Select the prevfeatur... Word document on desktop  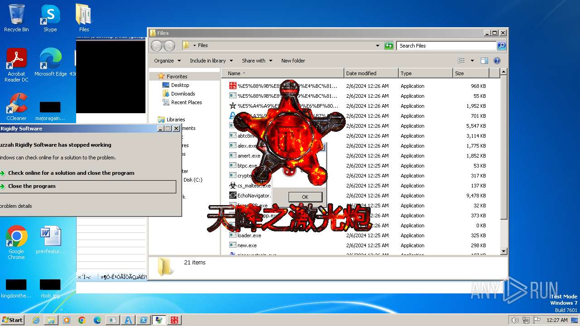pyautogui.click(x=50, y=240)
